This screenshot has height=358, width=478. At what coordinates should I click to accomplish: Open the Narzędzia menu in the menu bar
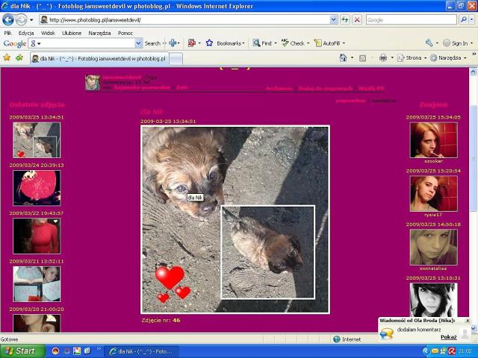[99, 33]
